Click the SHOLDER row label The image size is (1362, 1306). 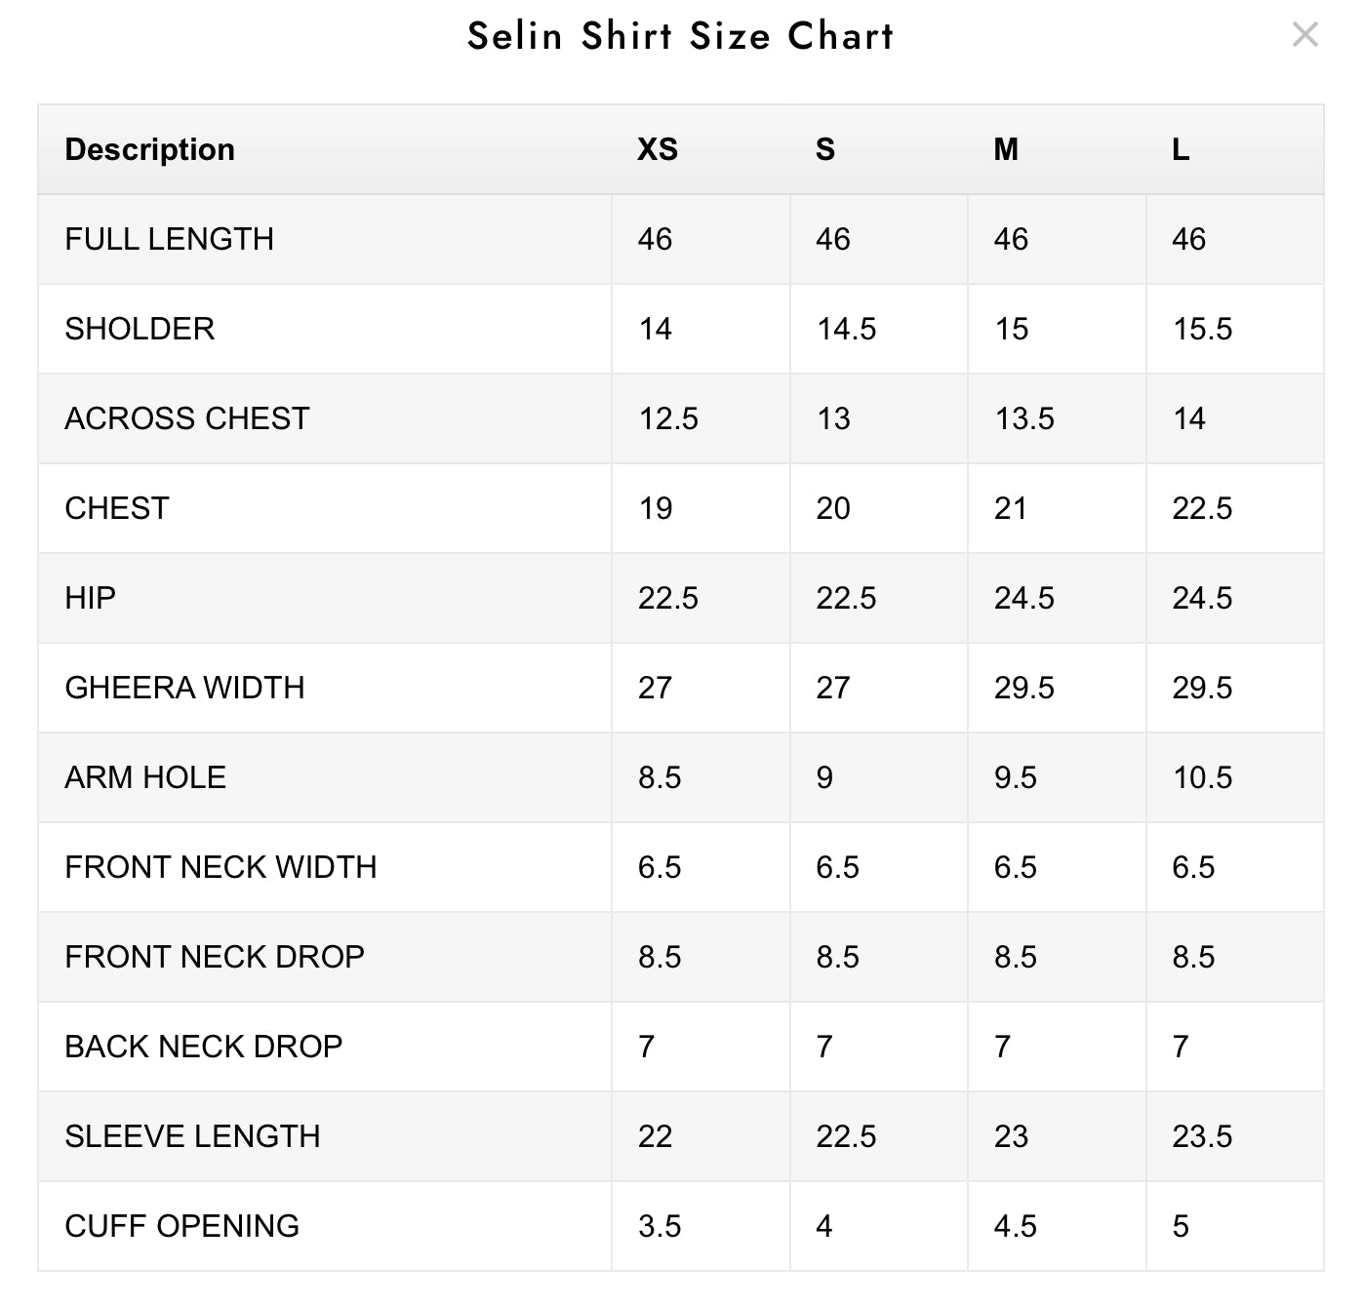pyautogui.click(x=140, y=329)
